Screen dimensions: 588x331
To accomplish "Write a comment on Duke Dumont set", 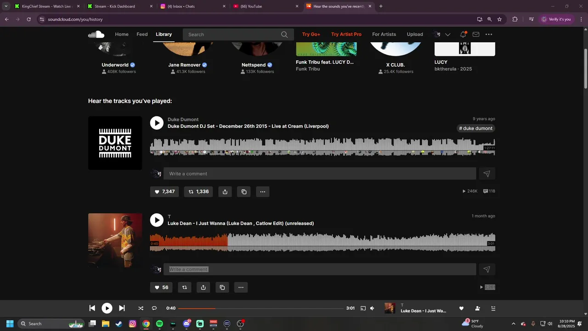I will pyautogui.click(x=320, y=174).
